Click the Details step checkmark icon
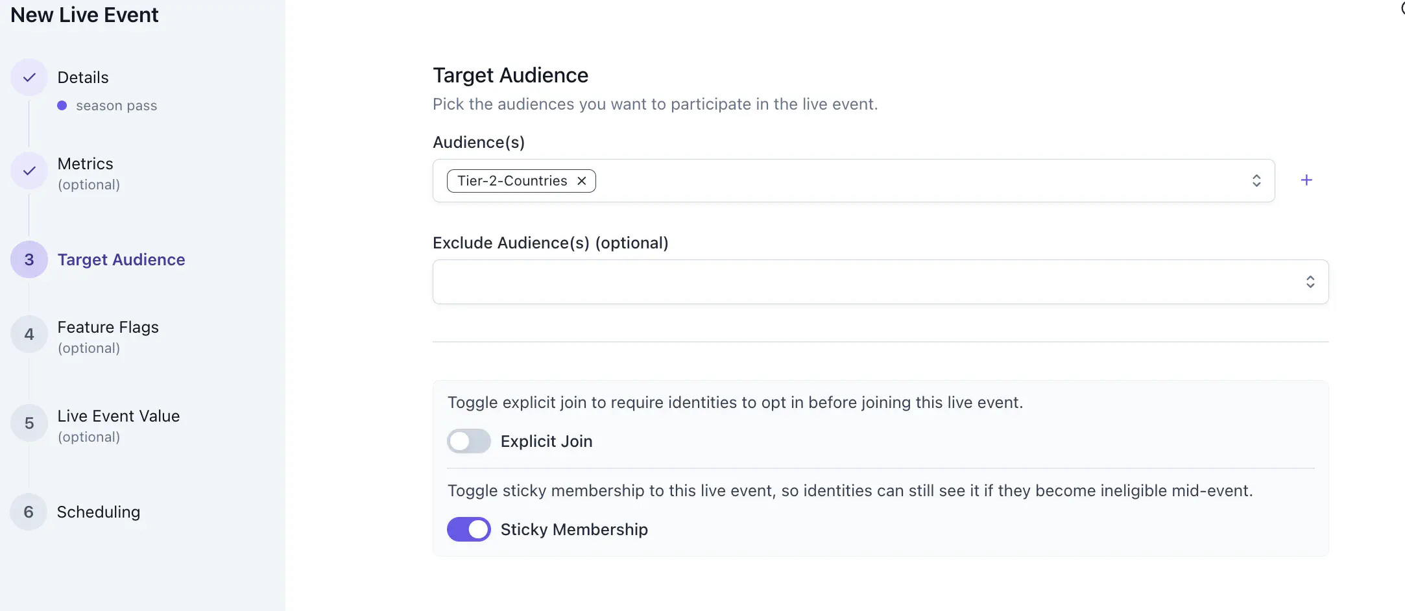Image resolution: width=1405 pixels, height=611 pixels. [x=28, y=77]
